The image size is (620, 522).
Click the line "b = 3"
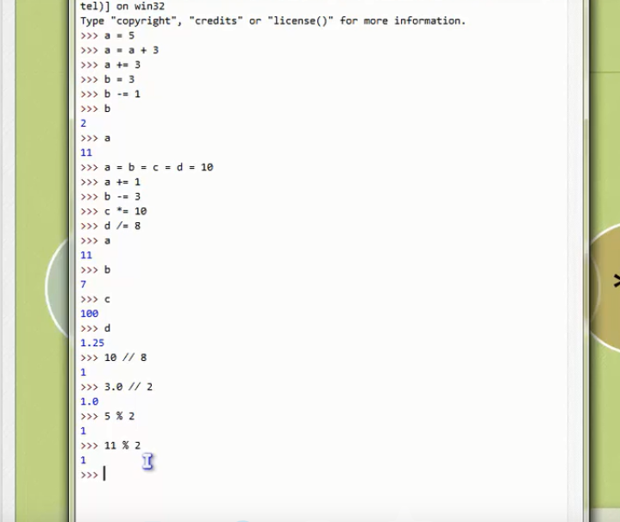pos(119,79)
